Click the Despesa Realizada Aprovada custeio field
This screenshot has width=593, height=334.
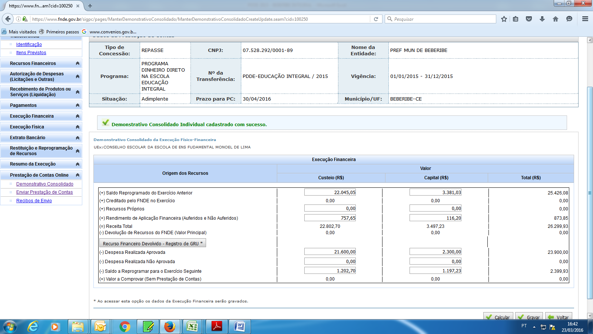click(x=330, y=252)
